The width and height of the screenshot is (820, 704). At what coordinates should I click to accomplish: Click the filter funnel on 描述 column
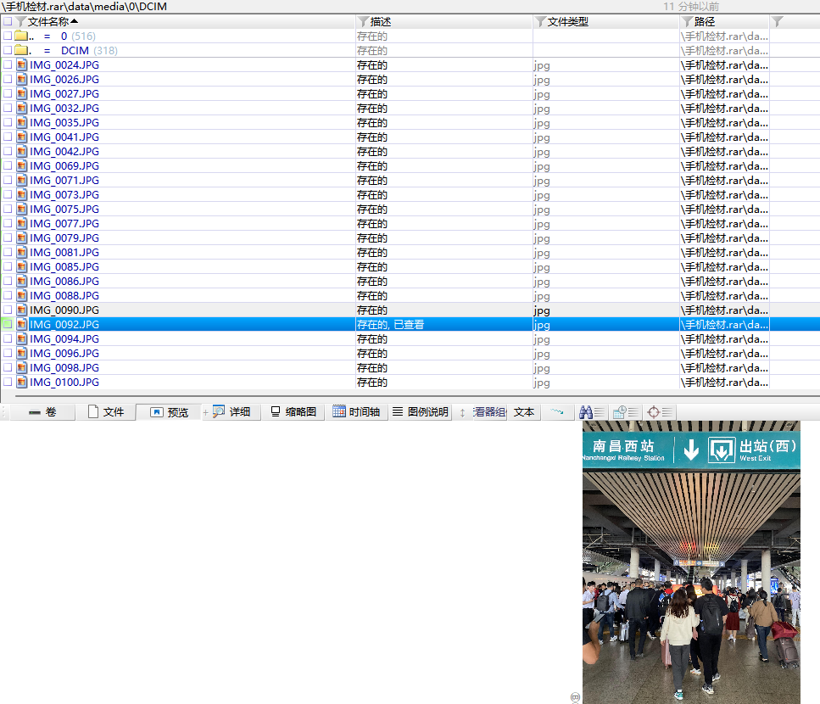(363, 21)
